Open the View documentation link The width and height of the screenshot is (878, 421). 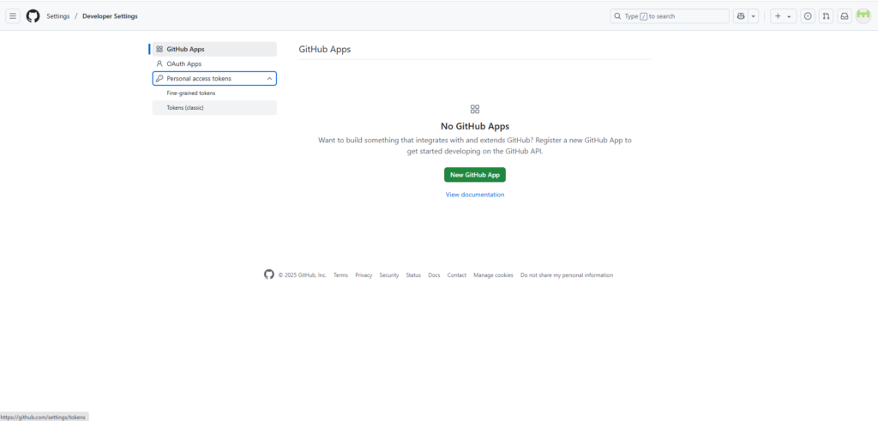475,195
